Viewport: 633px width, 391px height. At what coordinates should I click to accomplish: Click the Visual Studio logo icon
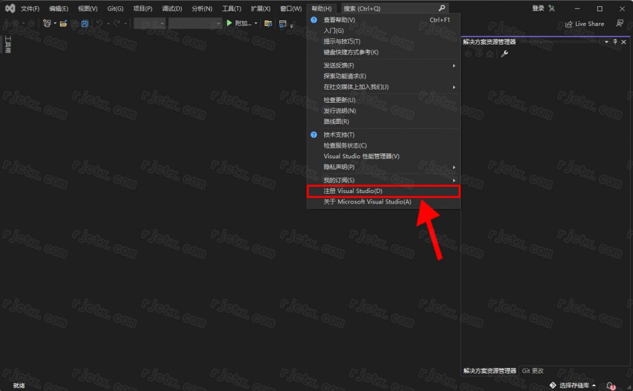(10, 9)
